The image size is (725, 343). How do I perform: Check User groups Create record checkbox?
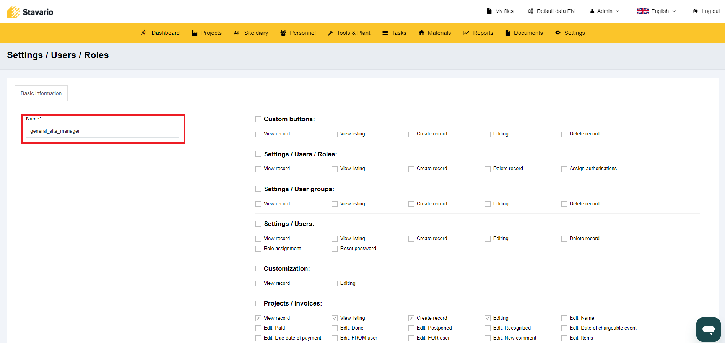[x=411, y=204]
